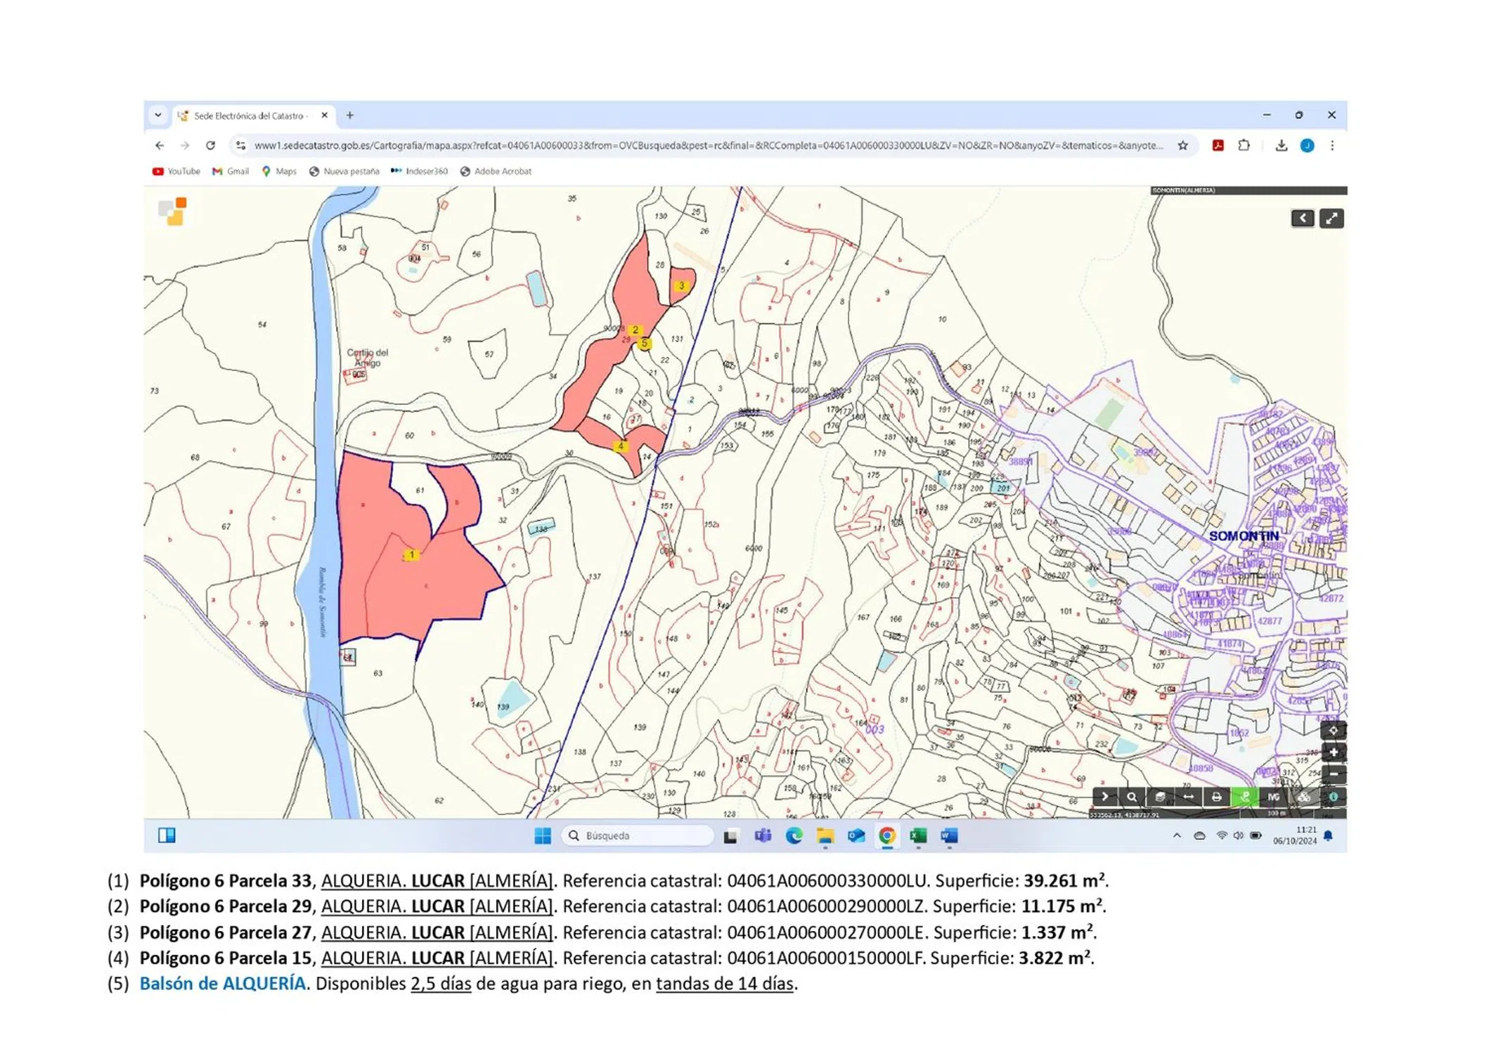Viewport: 1491px width, 1054px height.
Task: Click the print map icon
Action: point(1216,797)
